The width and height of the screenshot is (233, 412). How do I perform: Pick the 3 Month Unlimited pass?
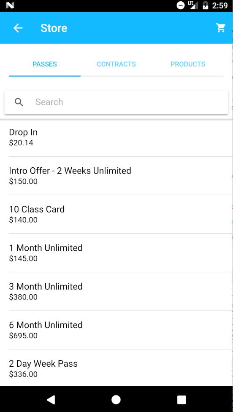[x=116, y=291]
